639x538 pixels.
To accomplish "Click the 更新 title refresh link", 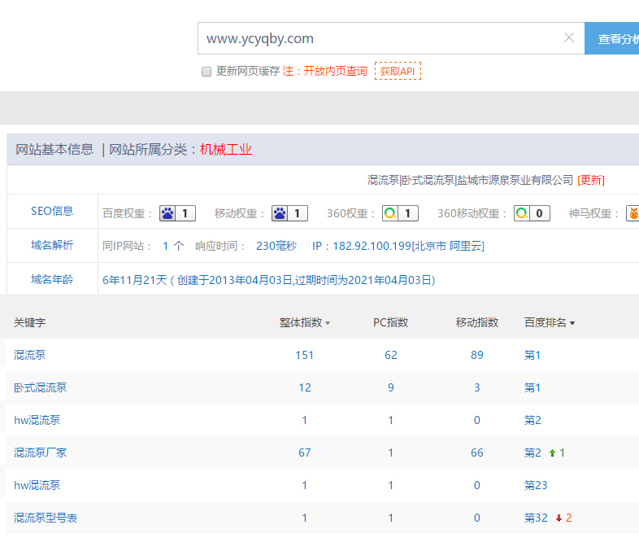I will tap(591, 180).
